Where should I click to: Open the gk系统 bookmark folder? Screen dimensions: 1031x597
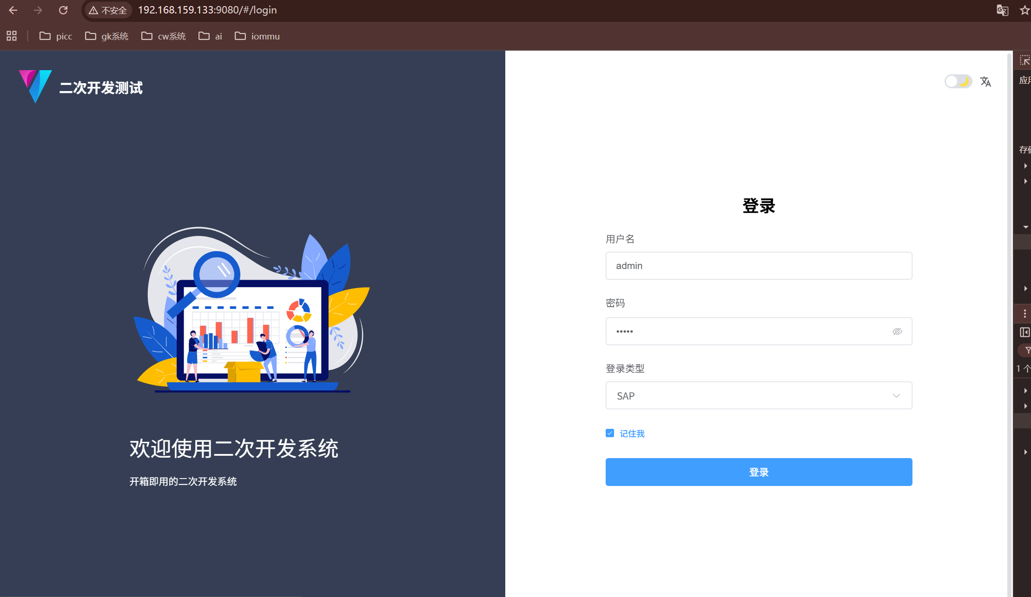[x=106, y=36]
